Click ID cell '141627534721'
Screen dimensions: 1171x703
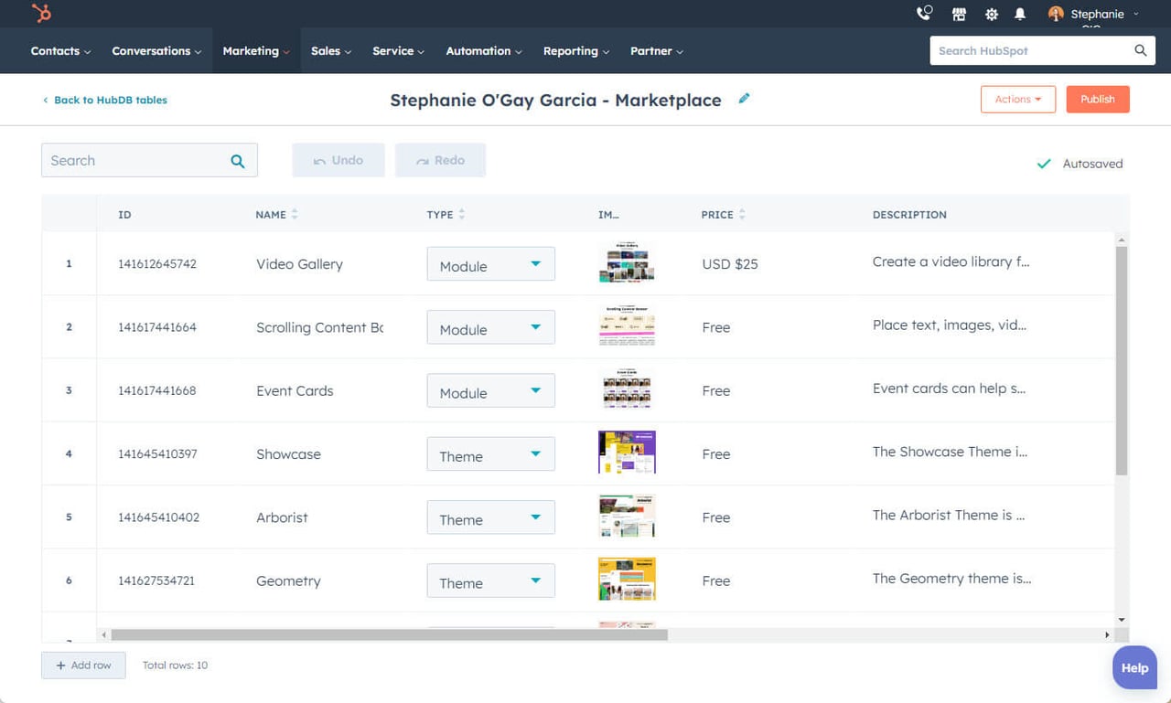click(156, 581)
